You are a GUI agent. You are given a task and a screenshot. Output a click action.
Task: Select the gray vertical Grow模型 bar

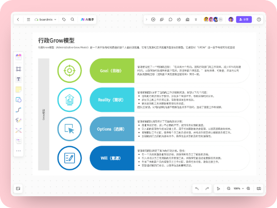44,114
